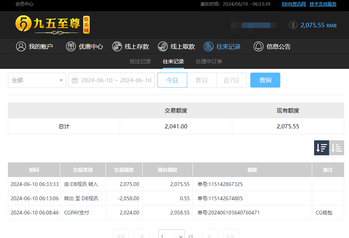
Task: Sort records in ascending order
Action: click(x=336, y=148)
